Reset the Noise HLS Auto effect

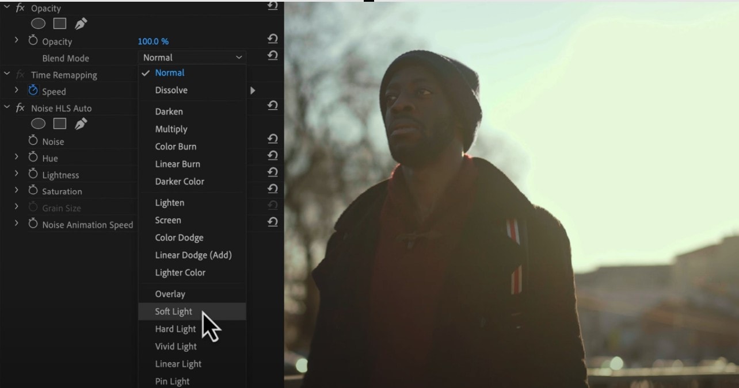tap(273, 106)
